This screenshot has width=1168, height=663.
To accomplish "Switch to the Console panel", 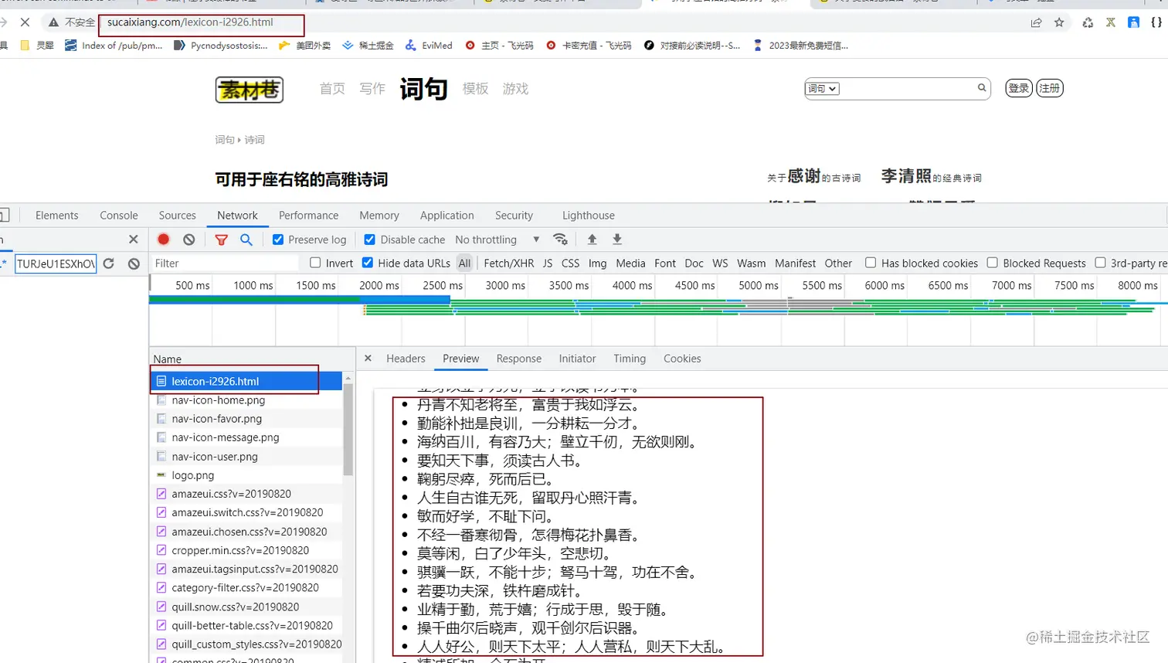I will [x=119, y=216].
